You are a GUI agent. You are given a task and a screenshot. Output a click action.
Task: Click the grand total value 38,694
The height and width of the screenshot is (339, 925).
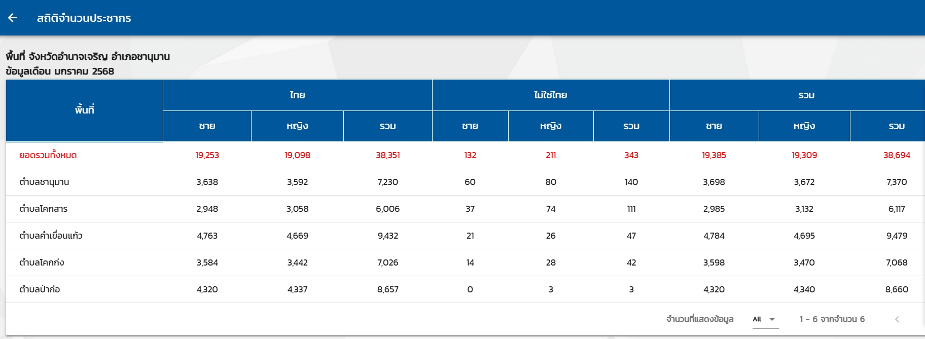click(x=896, y=155)
